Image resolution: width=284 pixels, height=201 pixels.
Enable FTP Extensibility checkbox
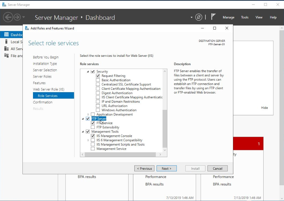click(x=93, y=127)
